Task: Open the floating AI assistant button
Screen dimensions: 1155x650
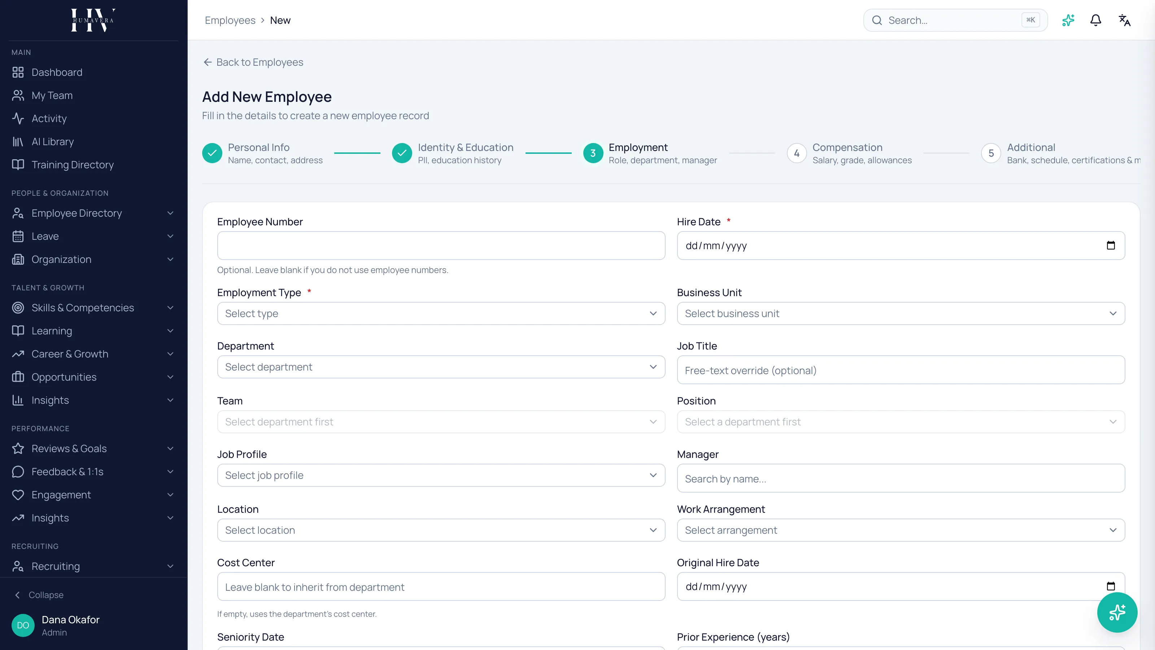Action: [x=1117, y=612]
